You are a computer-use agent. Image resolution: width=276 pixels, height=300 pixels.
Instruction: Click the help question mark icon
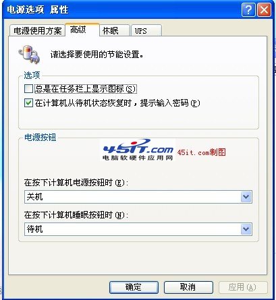pos(248,10)
